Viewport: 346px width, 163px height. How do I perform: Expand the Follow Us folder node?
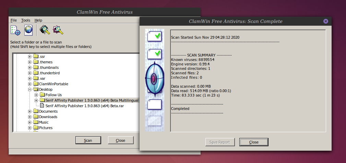36,95
